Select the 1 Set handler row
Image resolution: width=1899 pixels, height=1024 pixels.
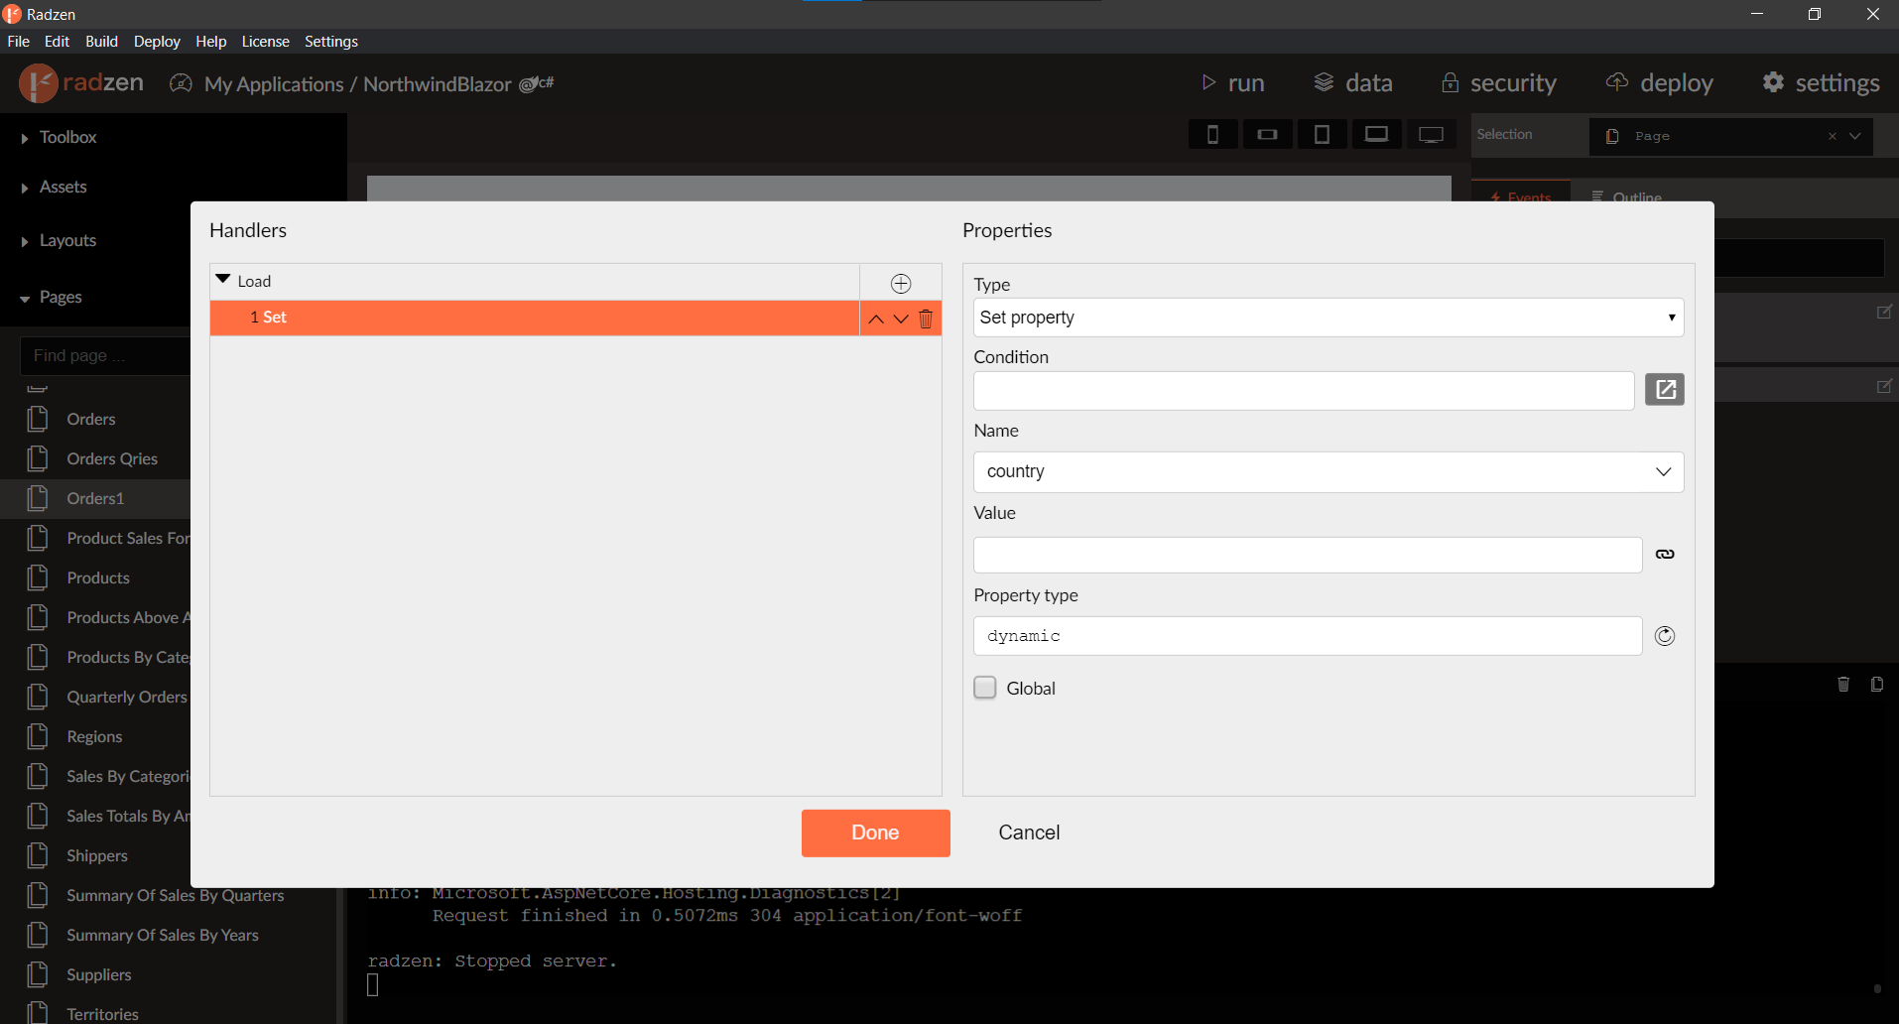click(x=534, y=318)
